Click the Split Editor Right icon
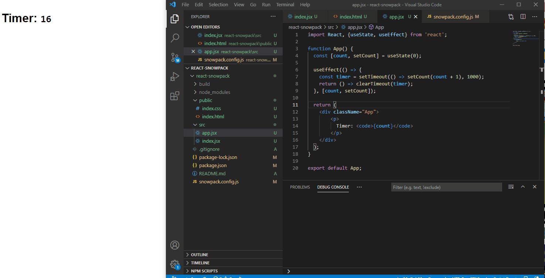545x278 pixels. coord(523,17)
